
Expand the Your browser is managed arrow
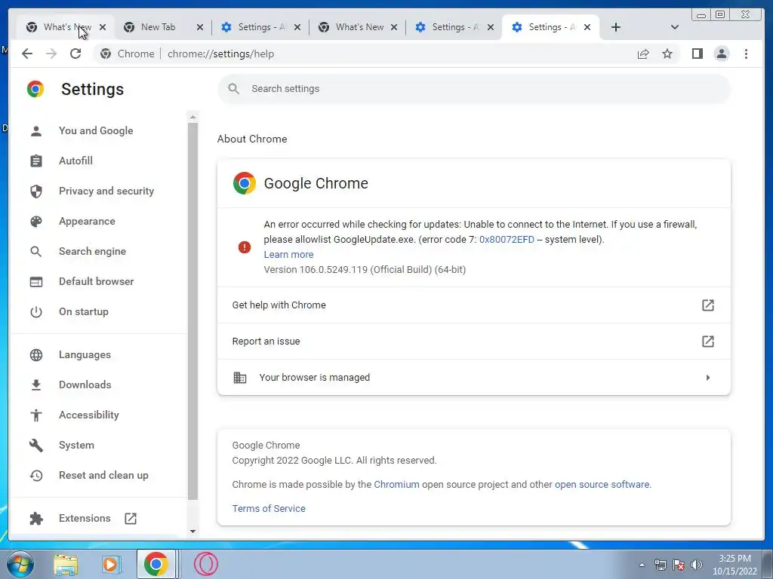(708, 378)
